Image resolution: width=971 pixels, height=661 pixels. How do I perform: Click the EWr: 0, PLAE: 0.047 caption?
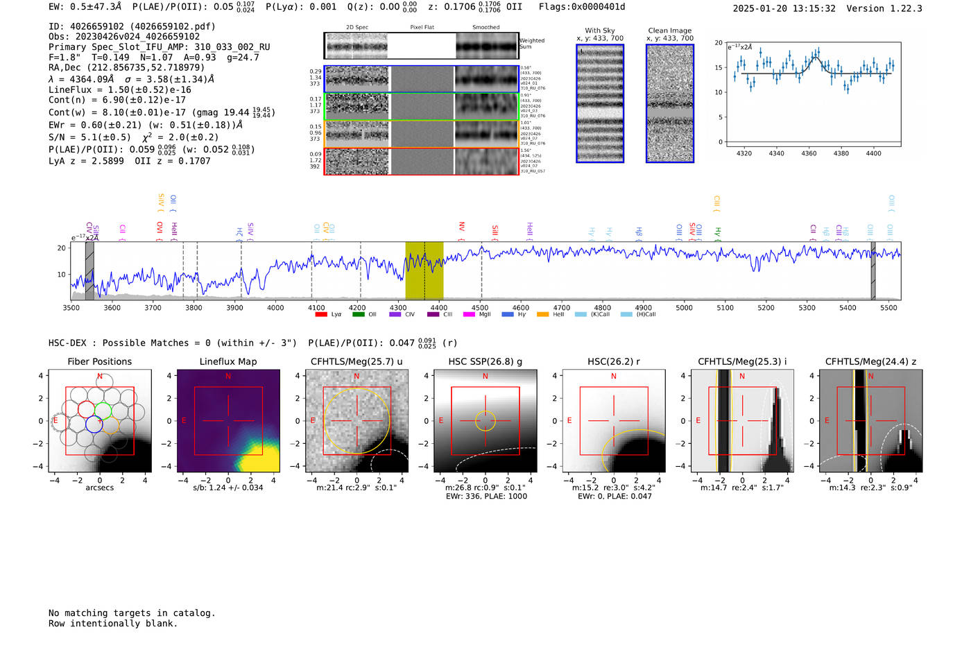click(x=615, y=497)
